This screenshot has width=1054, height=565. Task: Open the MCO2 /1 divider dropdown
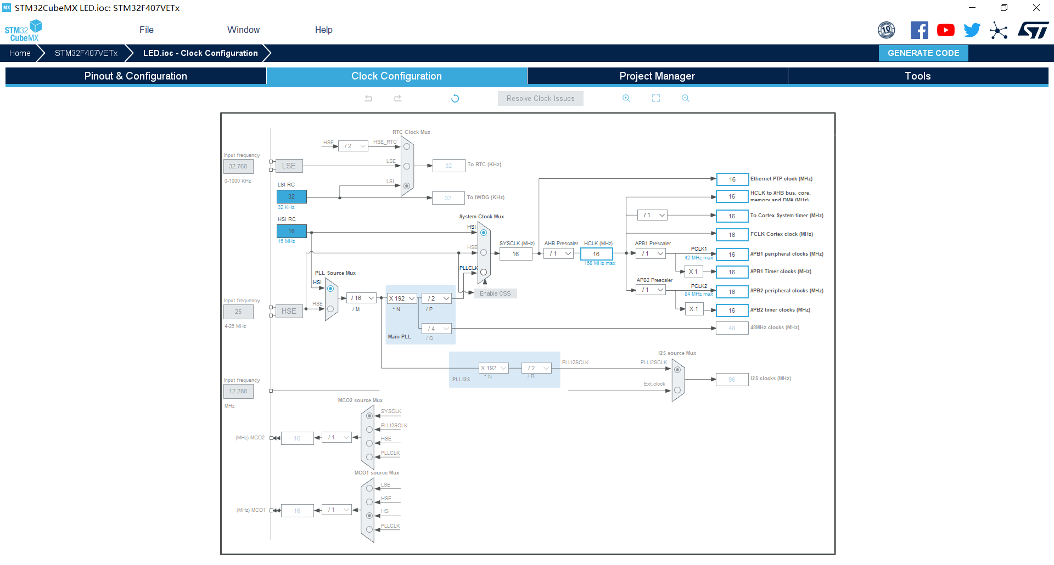[x=337, y=437]
